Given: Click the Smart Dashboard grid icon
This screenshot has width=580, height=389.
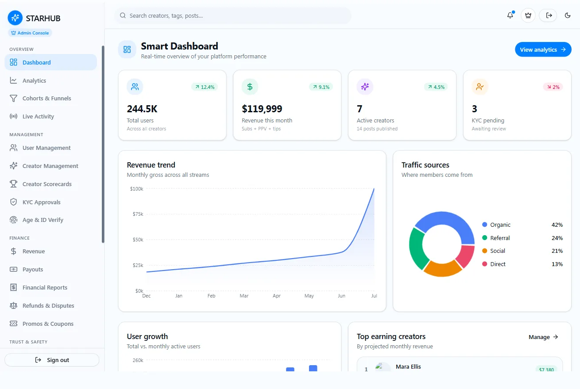Looking at the screenshot, I should coord(127,50).
